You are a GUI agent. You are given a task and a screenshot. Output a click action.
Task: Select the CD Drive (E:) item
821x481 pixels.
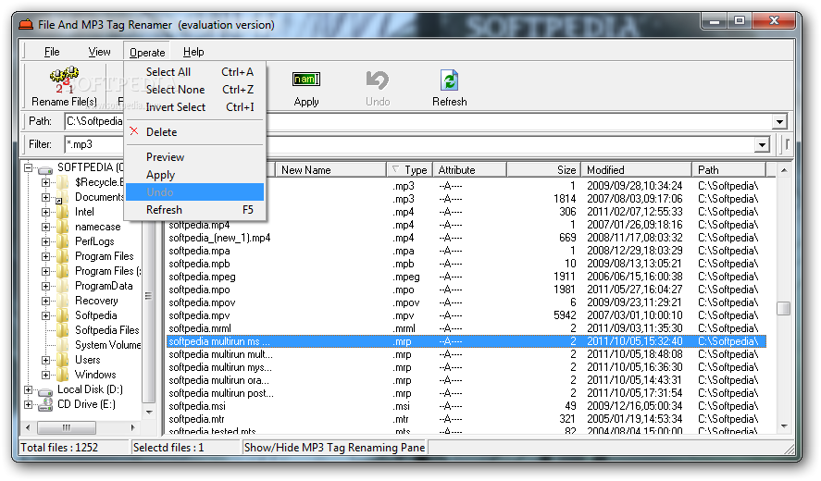(86, 404)
